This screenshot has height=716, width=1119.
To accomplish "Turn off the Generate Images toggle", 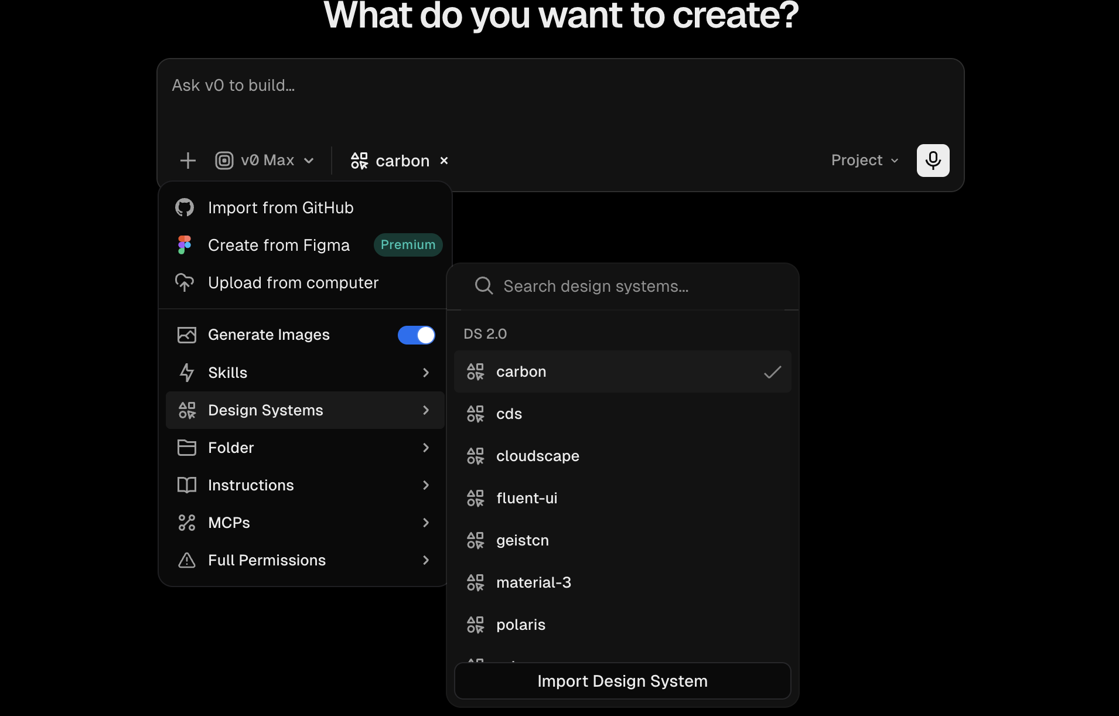I will click(x=417, y=335).
